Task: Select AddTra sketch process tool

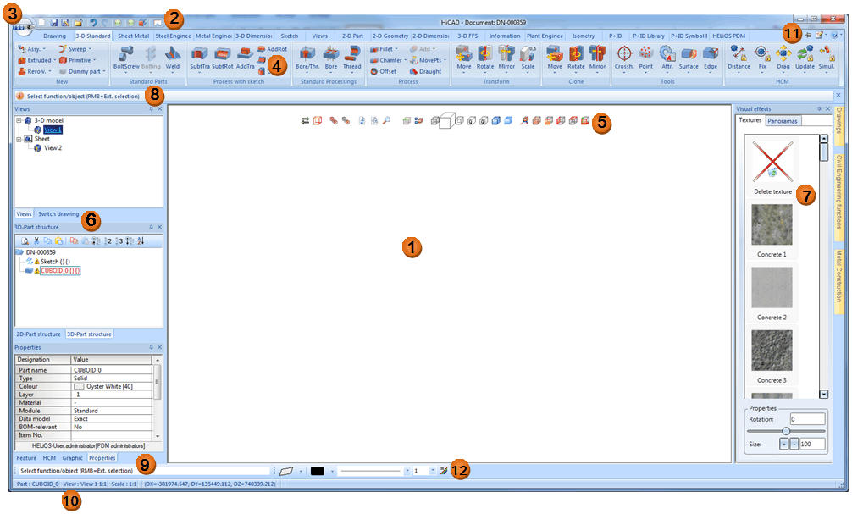Action: click(x=245, y=58)
